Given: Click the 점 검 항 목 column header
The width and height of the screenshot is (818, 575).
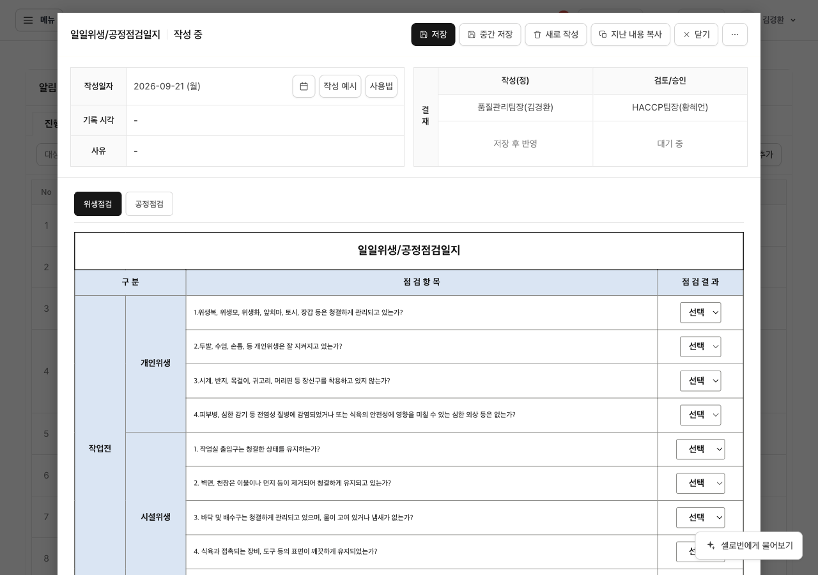Looking at the screenshot, I should (422, 282).
